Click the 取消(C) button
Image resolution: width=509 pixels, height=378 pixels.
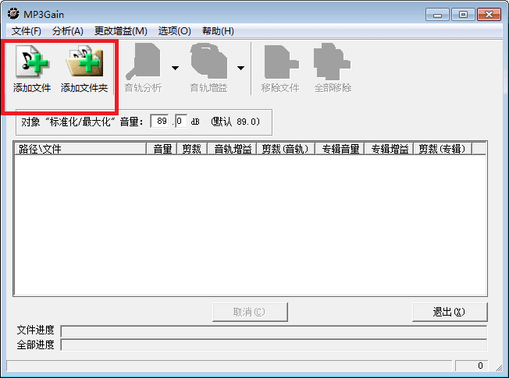click(x=250, y=312)
